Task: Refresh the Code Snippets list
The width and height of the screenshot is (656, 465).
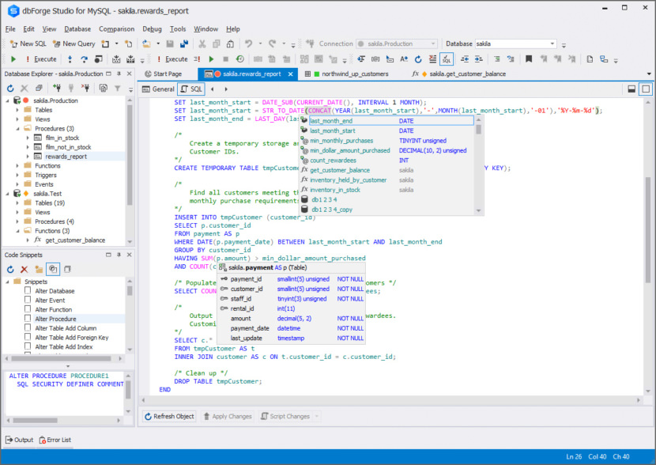Action: [x=11, y=269]
